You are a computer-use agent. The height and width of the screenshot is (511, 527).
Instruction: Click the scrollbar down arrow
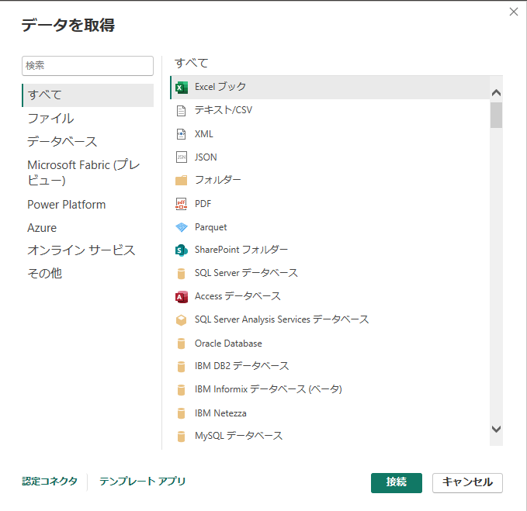pyautogui.click(x=496, y=429)
